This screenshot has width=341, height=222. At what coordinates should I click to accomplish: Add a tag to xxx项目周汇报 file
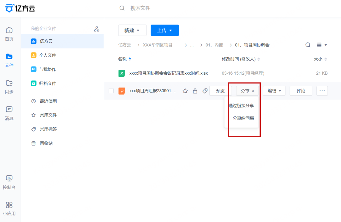(x=205, y=91)
